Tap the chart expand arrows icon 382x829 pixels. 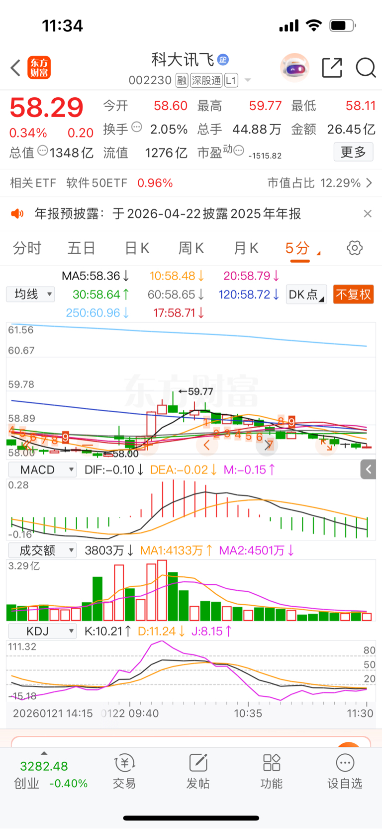(326, 445)
